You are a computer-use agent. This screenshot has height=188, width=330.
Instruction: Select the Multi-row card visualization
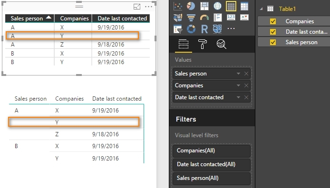[x=217, y=18]
